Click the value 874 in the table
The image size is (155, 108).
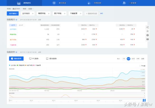[58, 29]
